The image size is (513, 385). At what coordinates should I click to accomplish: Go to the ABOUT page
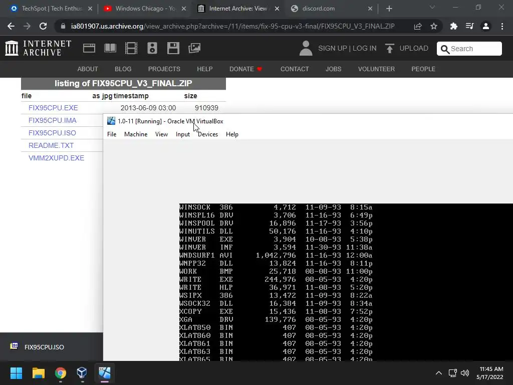[87, 69]
